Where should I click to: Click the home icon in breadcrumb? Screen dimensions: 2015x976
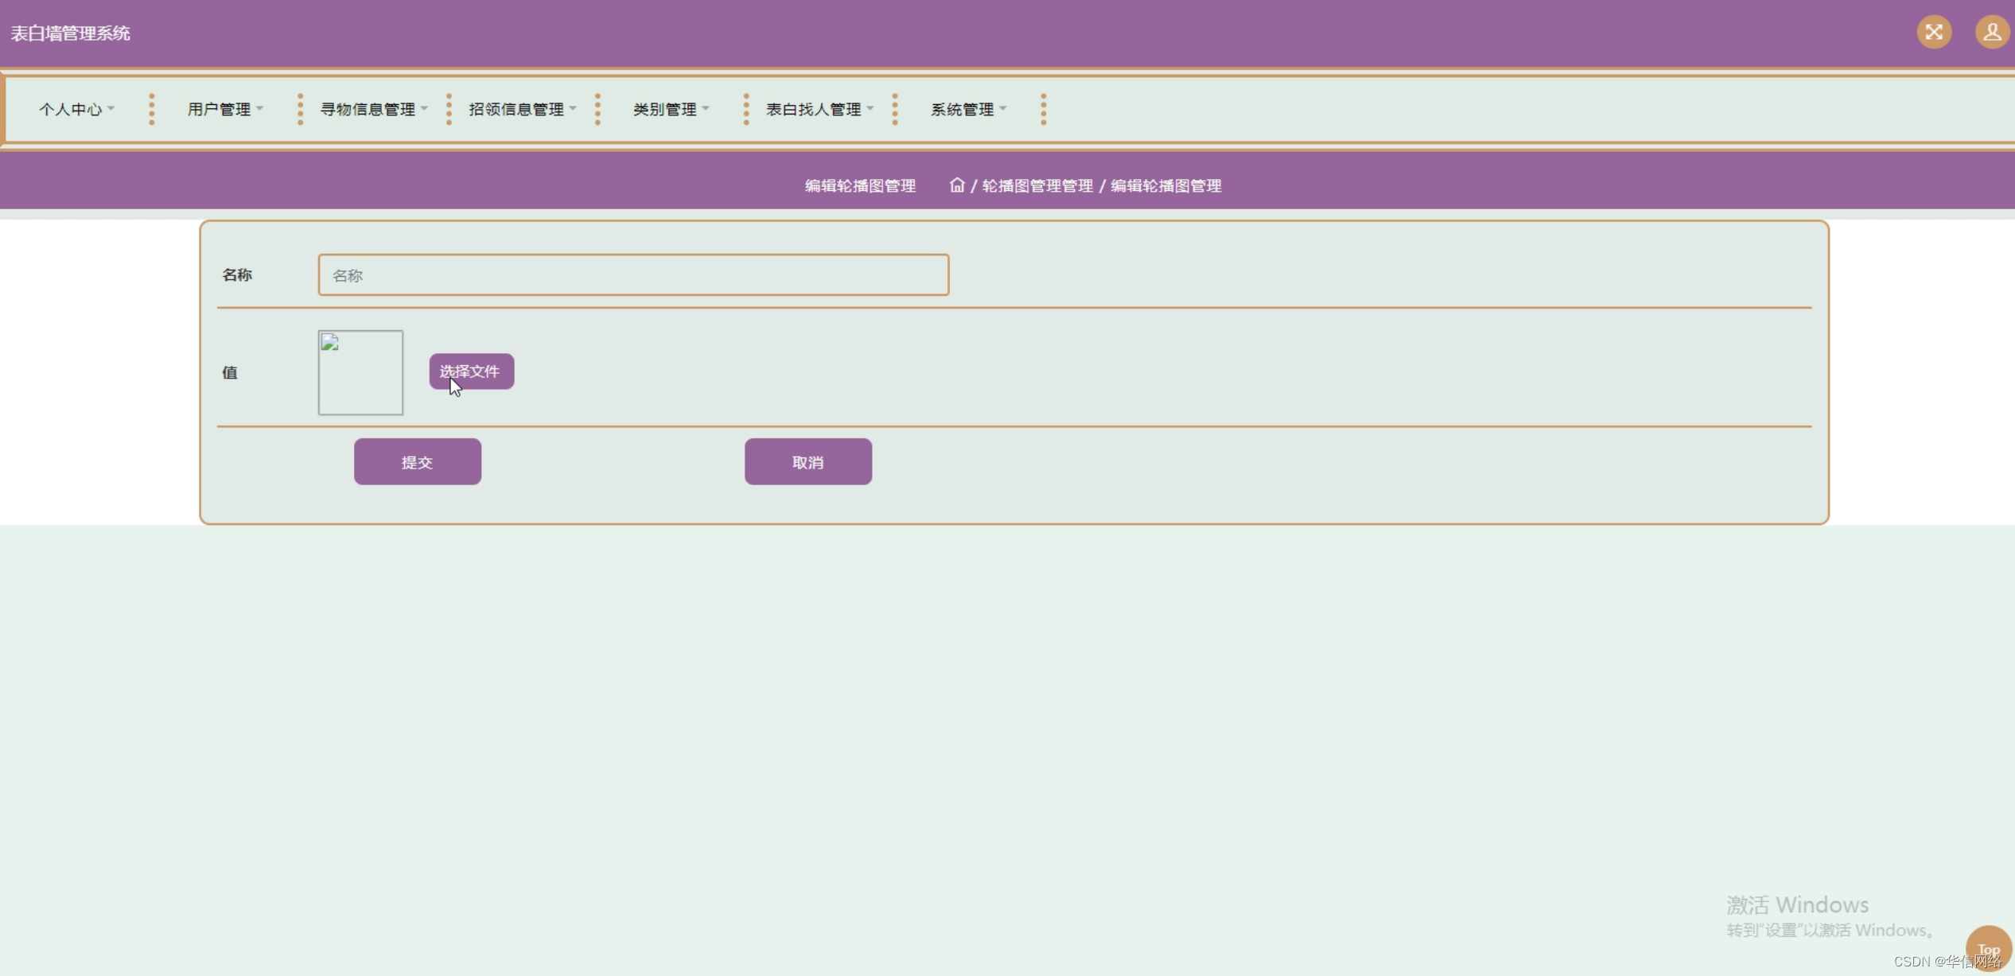957,185
